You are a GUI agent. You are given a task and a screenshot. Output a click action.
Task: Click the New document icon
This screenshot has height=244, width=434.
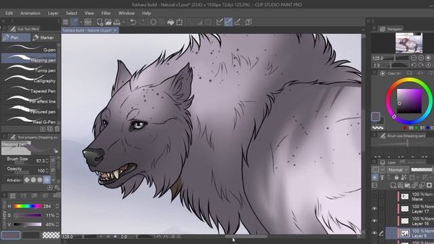click(x=100, y=22)
